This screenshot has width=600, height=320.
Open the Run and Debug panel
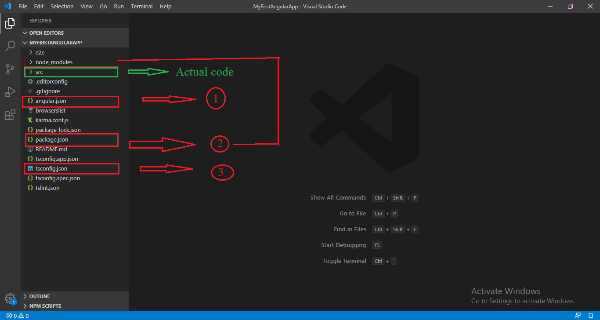pyautogui.click(x=10, y=92)
